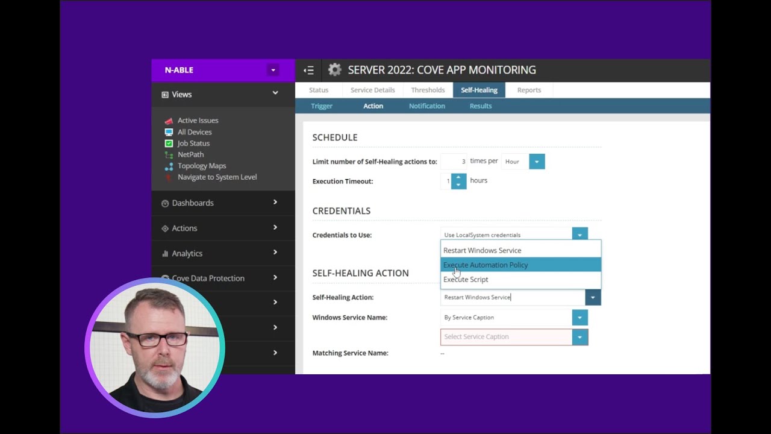
Task: Expand the Actions menu chevron
Action: click(275, 227)
